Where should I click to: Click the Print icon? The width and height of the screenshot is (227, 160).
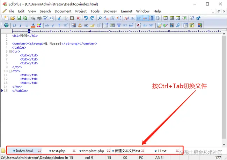pos(39,18)
